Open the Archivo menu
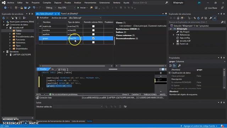227x128 pixels. pos(11,2)
